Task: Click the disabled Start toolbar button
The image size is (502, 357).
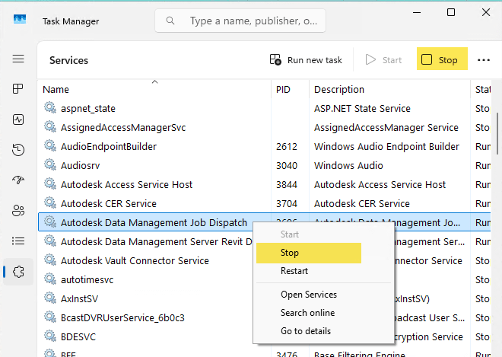Action: click(383, 60)
